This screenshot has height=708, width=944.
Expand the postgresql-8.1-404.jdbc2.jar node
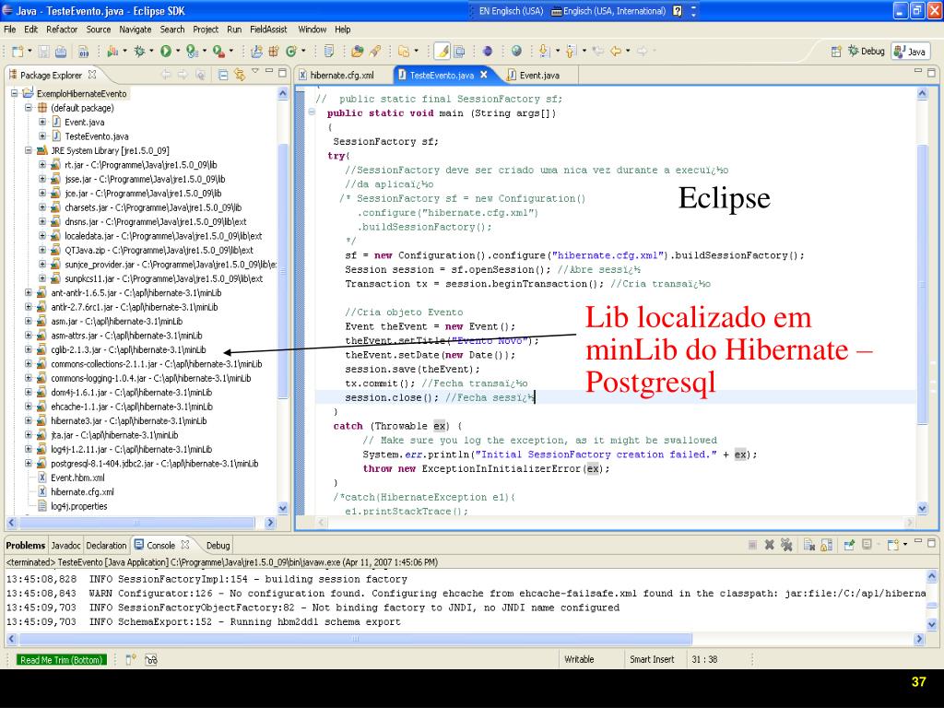coord(29,464)
